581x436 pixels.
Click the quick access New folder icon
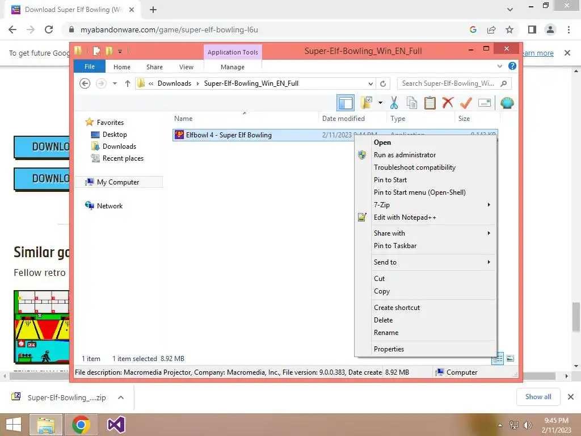click(x=109, y=51)
